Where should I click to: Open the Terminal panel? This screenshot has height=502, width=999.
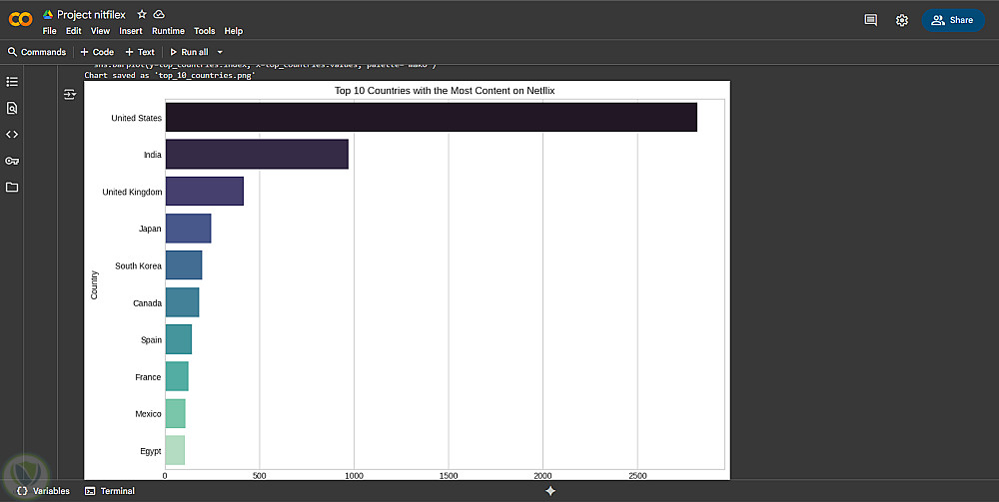pyautogui.click(x=110, y=491)
